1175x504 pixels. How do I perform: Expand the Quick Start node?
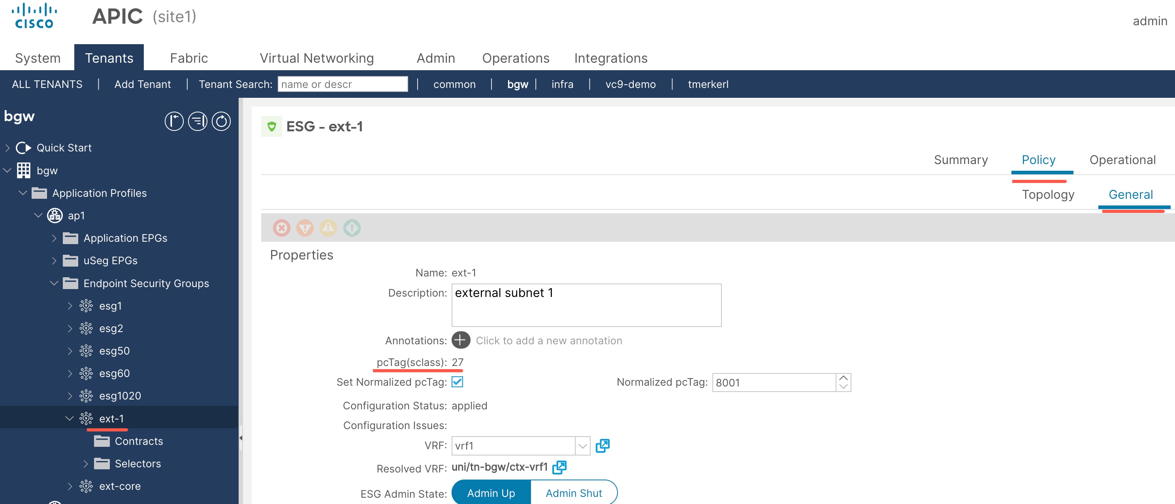click(7, 147)
